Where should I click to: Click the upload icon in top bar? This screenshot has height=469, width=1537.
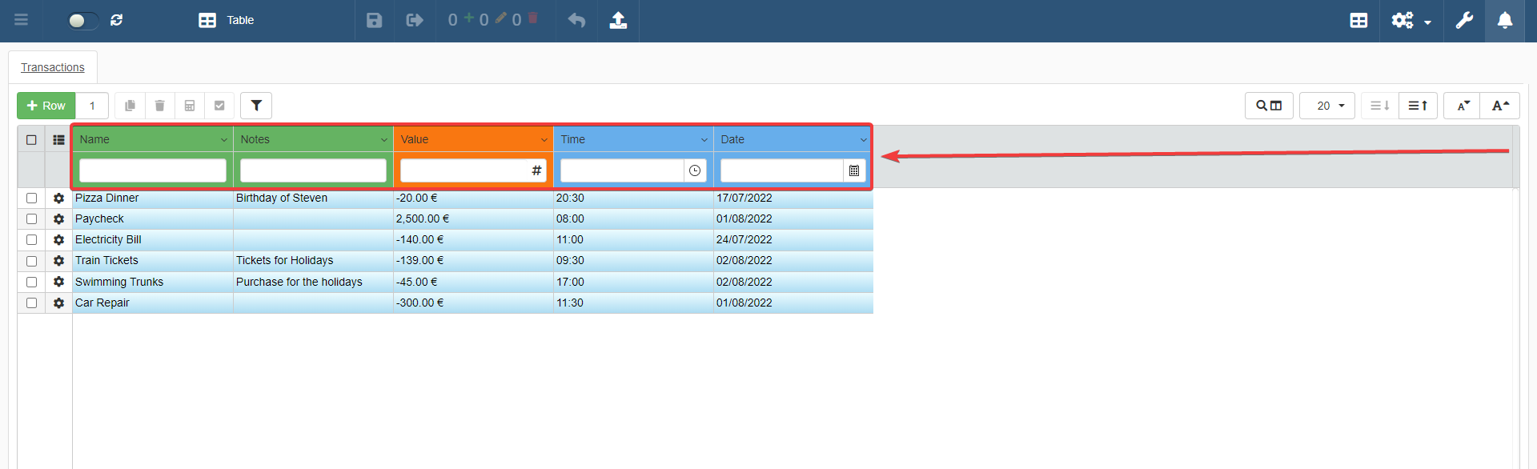pos(618,20)
